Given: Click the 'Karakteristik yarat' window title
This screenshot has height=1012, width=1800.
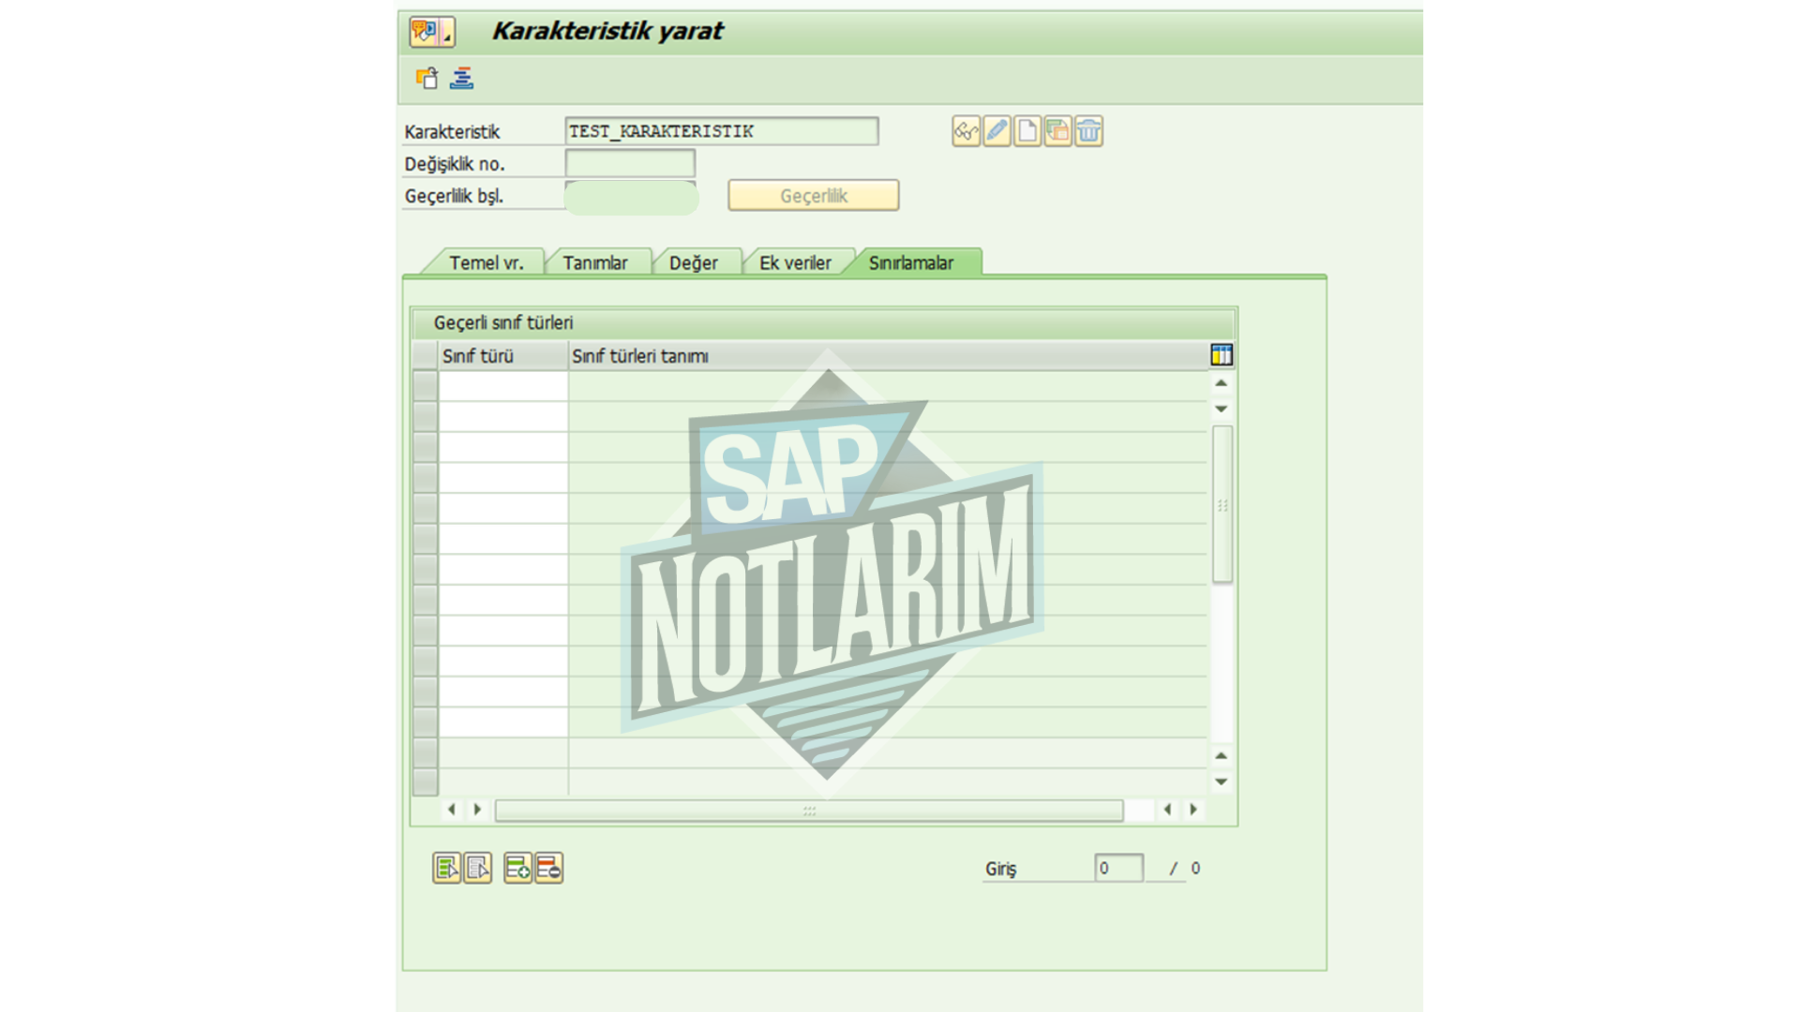Looking at the screenshot, I should coord(607,31).
